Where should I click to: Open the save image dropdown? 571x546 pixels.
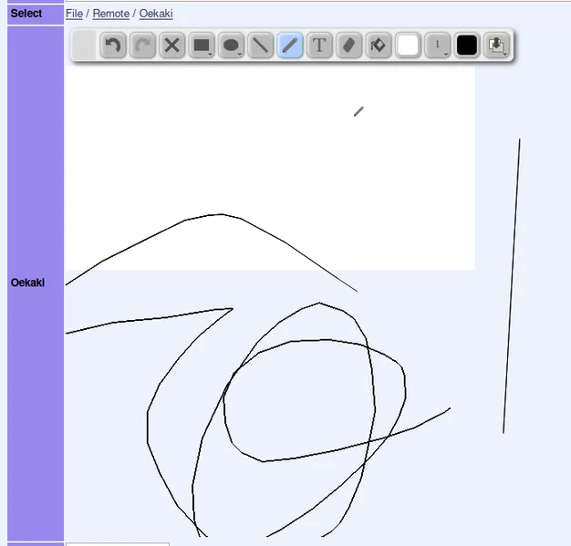[496, 46]
